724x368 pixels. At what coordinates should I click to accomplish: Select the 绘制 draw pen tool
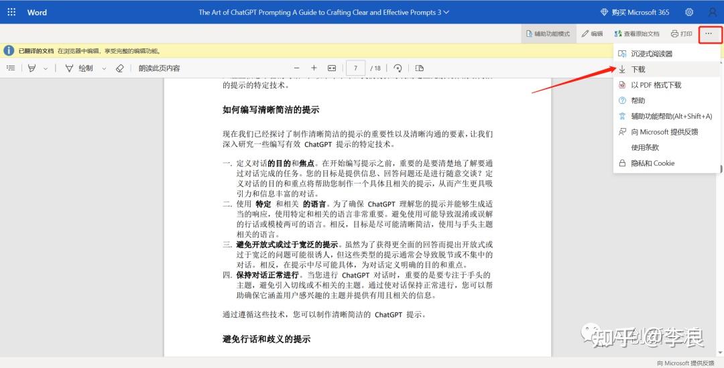coord(79,68)
